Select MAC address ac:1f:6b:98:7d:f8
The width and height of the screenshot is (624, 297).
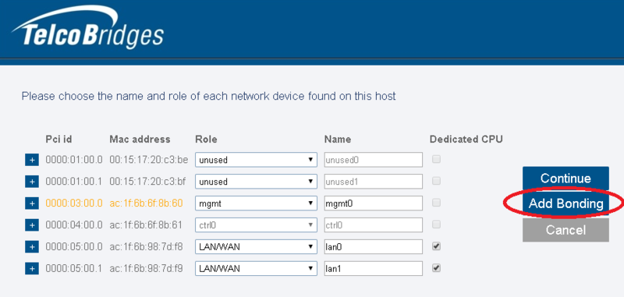coord(146,247)
